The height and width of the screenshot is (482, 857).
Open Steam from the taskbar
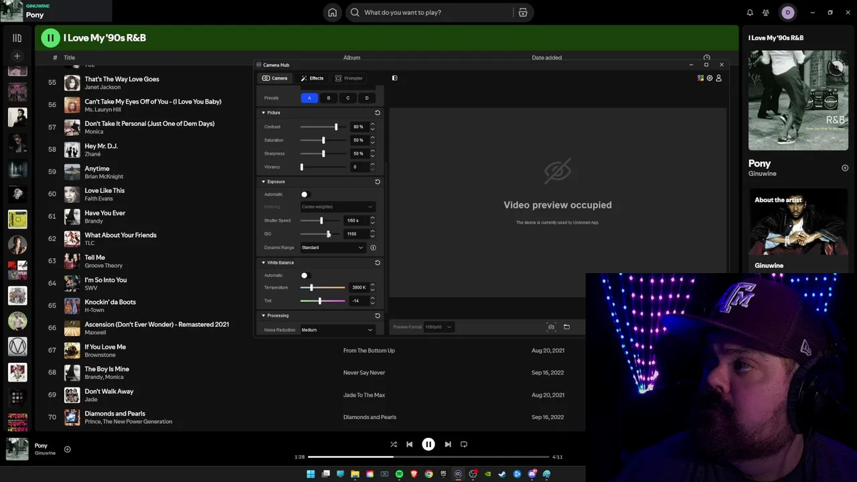(x=502, y=474)
